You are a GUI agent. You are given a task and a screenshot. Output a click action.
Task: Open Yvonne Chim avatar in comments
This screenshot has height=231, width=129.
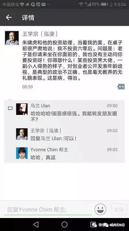pos(22,153)
